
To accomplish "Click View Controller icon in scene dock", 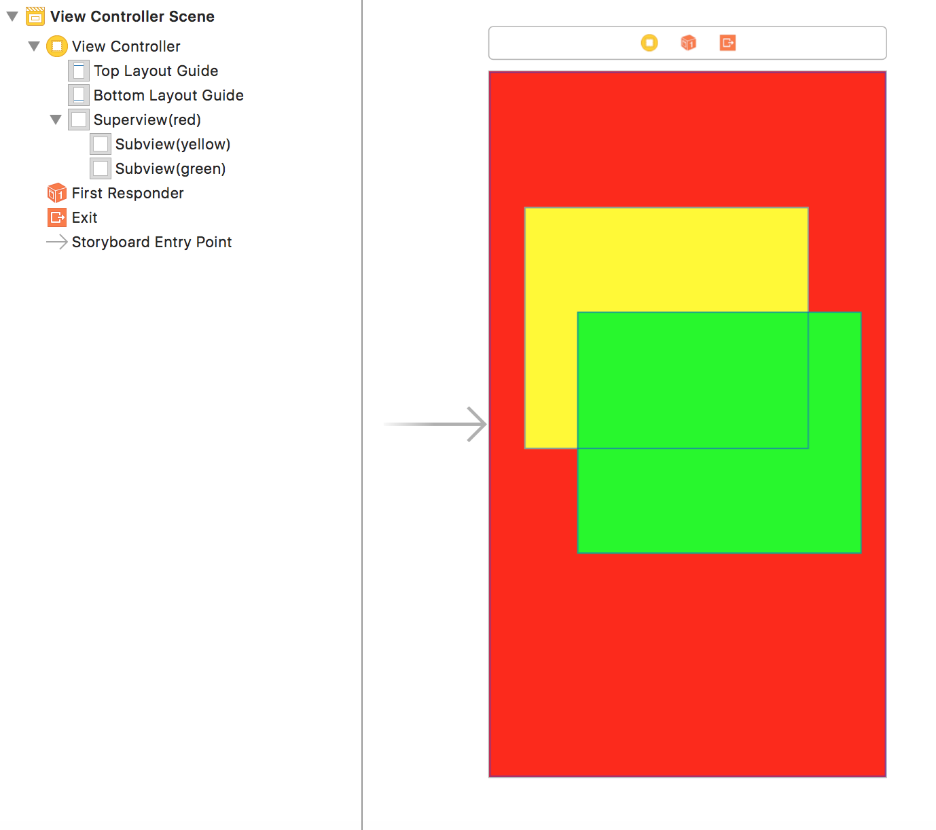I will 649,43.
